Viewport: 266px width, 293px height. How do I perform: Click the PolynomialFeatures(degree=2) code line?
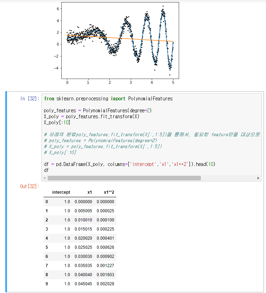(98, 111)
